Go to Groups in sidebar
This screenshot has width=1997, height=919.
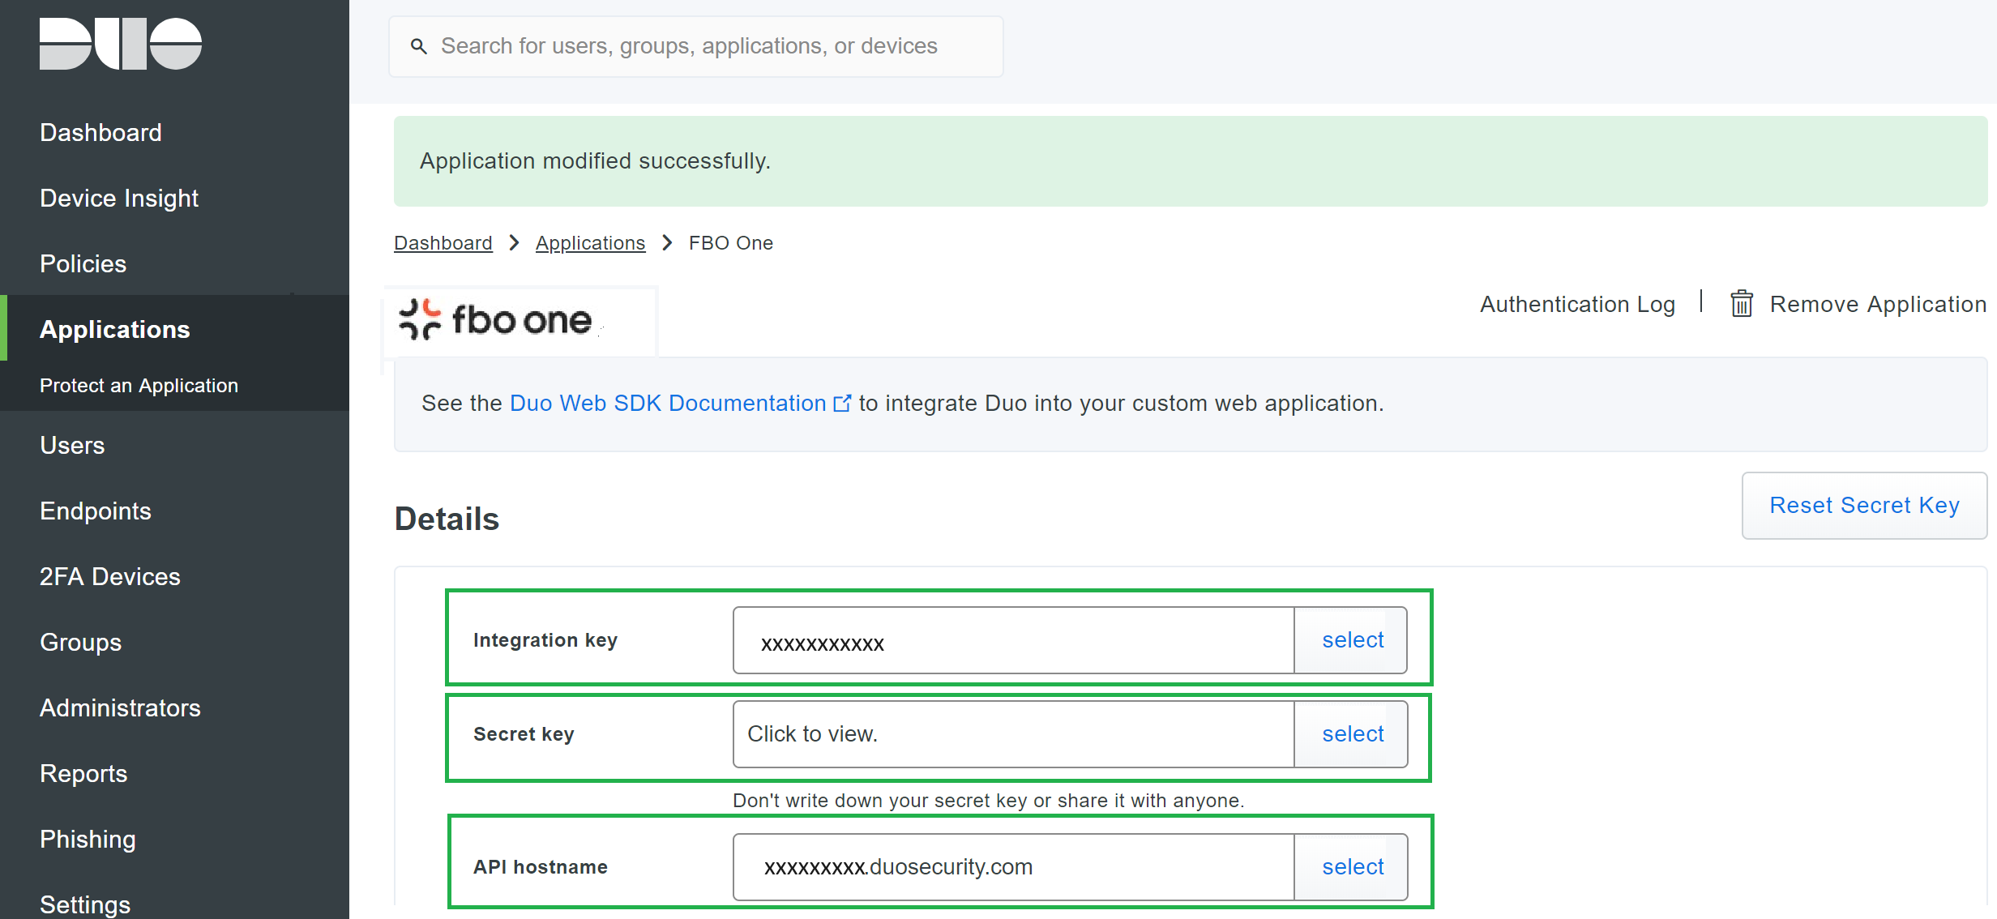pyautogui.click(x=80, y=642)
